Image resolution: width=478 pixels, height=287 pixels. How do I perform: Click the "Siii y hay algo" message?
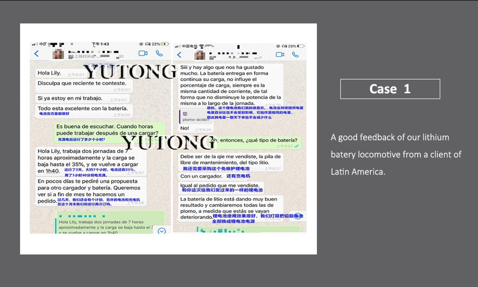[231, 86]
